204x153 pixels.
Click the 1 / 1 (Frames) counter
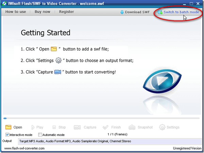(117, 134)
